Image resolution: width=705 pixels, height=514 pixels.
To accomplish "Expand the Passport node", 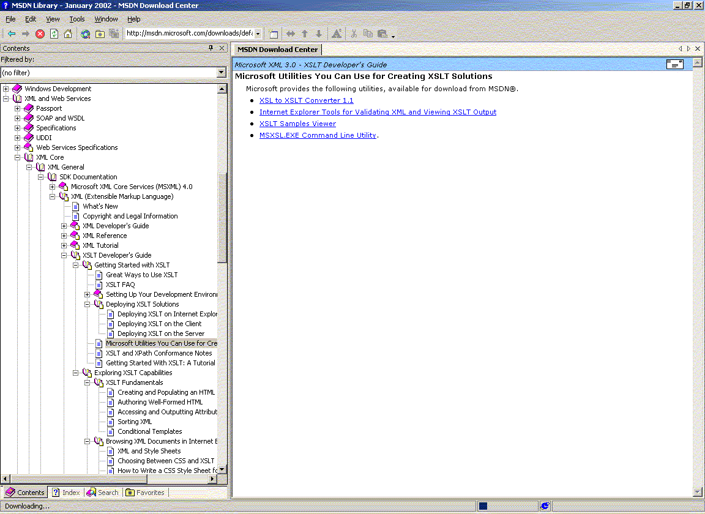I will click(18, 108).
